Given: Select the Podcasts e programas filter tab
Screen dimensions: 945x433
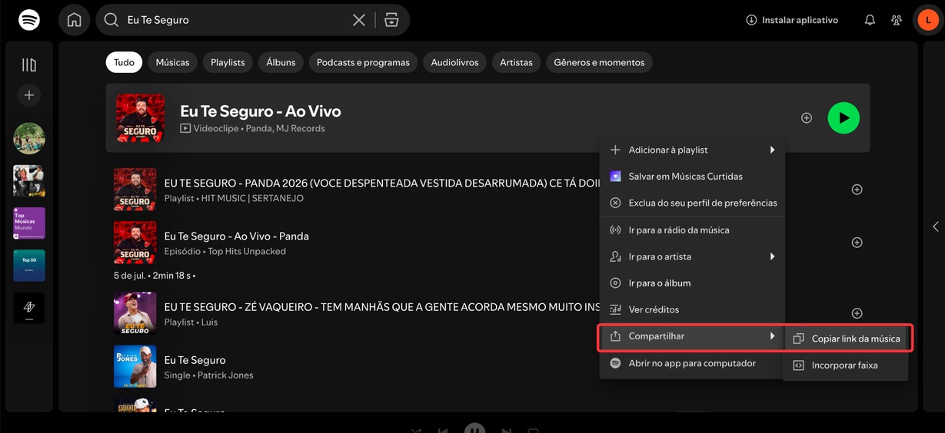Looking at the screenshot, I should click(363, 62).
